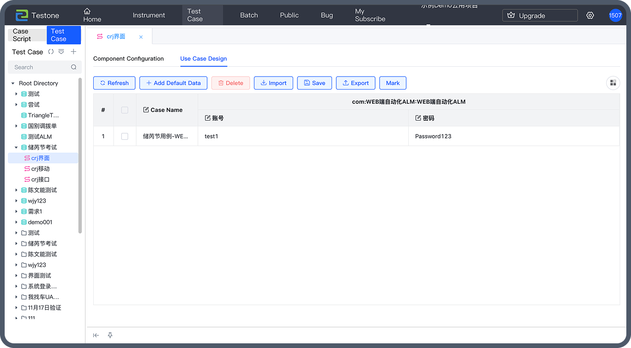
Task: Click the refresh arrows icon beside Test Case
Action: pyautogui.click(x=51, y=52)
